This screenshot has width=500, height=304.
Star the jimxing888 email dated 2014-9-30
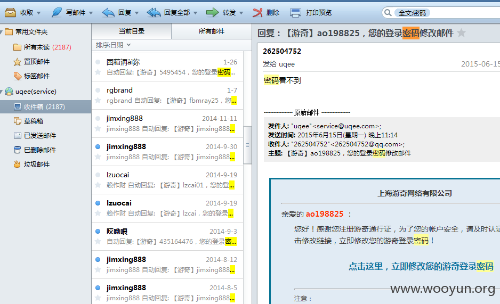click(x=98, y=157)
